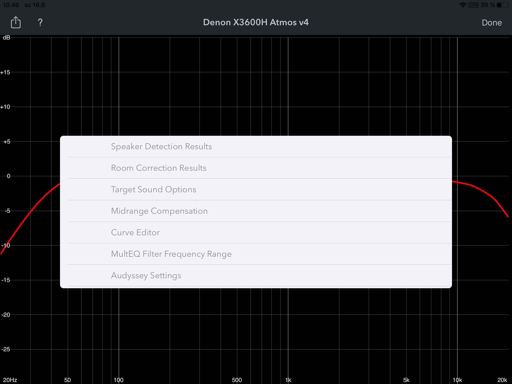Tap the VPN status indicator

(x=473, y=5)
